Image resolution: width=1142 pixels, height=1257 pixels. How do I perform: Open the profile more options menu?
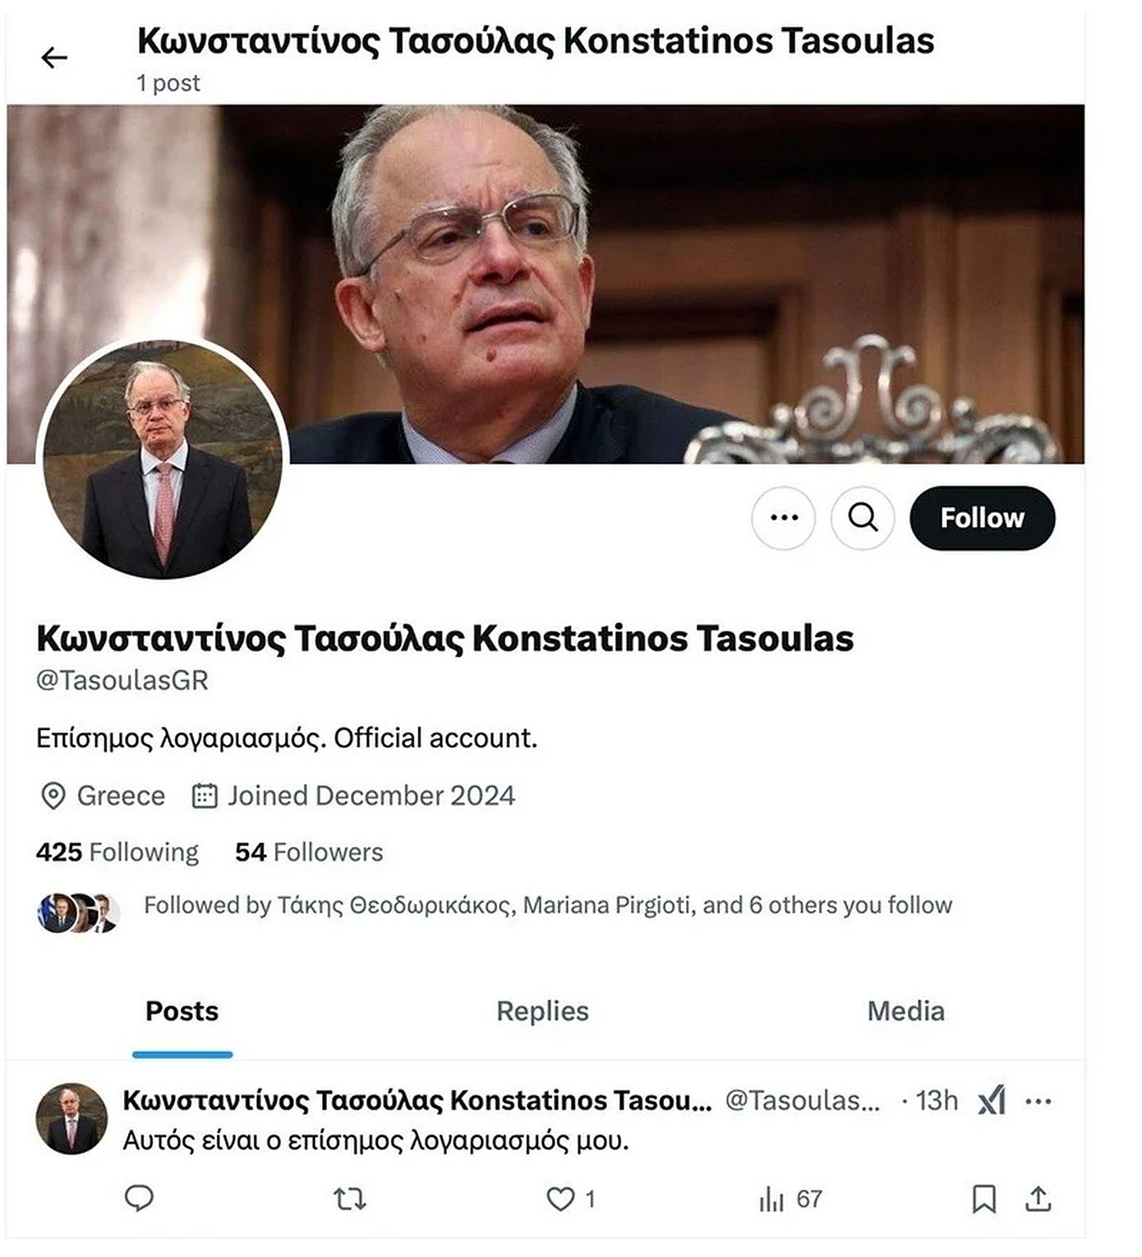pos(784,518)
